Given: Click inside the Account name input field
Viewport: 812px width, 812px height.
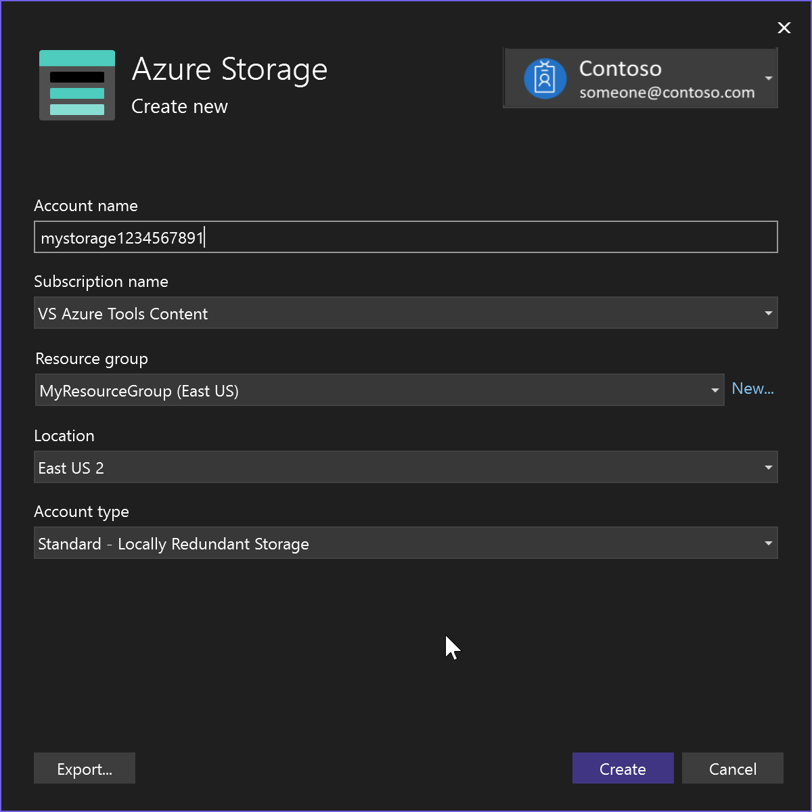Looking at the screenshot, I should pyautogui.click(x=405, y=237).
